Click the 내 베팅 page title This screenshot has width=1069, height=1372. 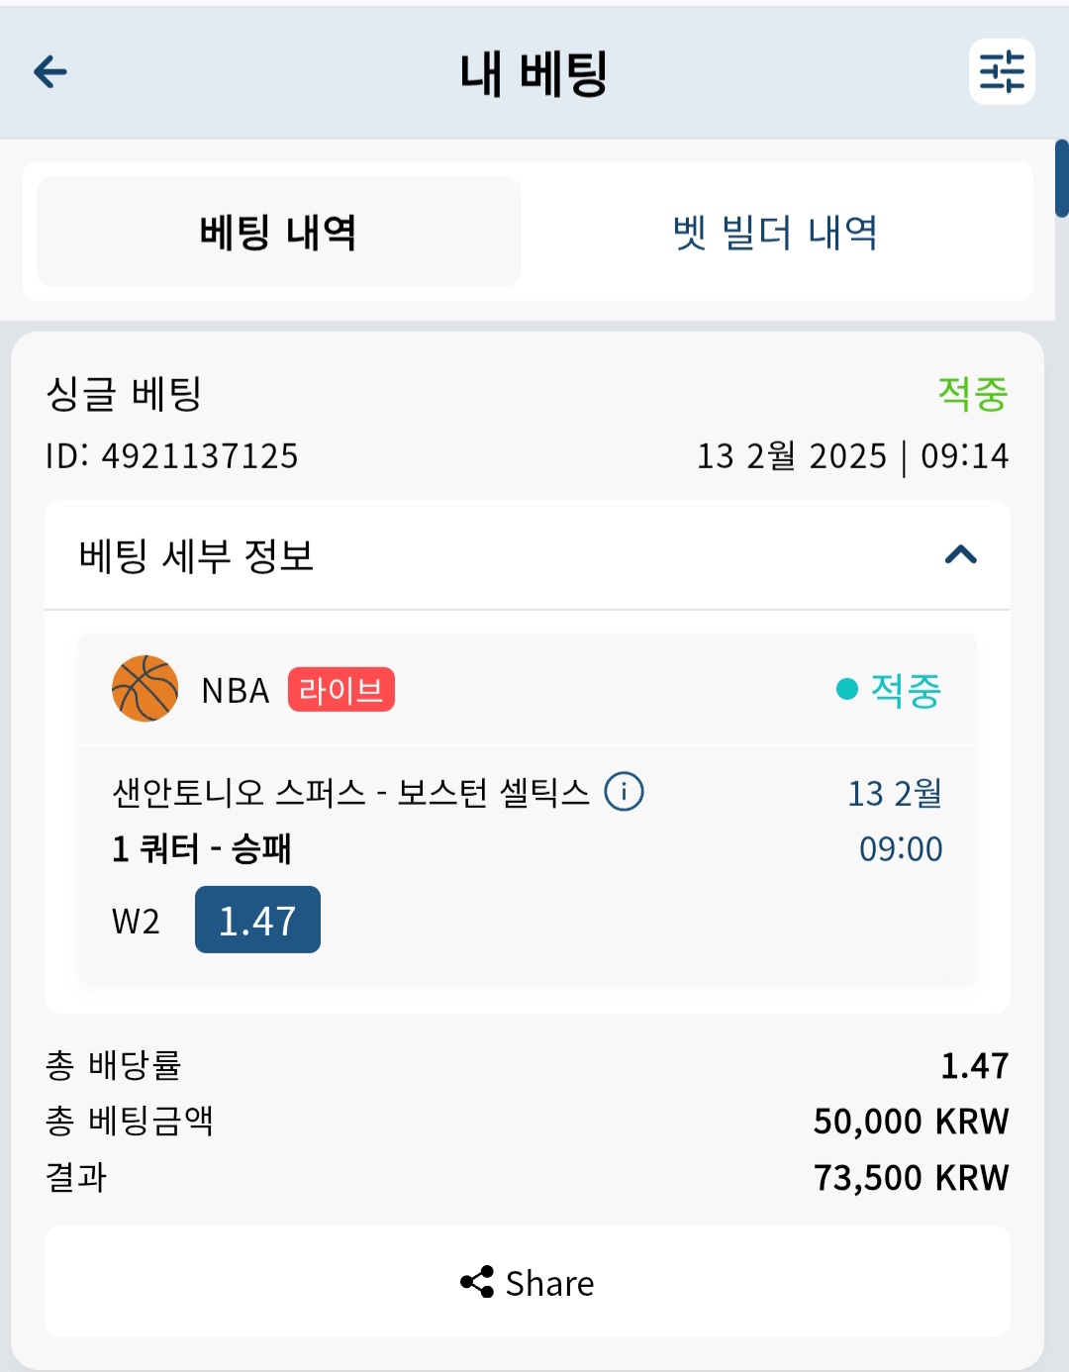[534, 73]
